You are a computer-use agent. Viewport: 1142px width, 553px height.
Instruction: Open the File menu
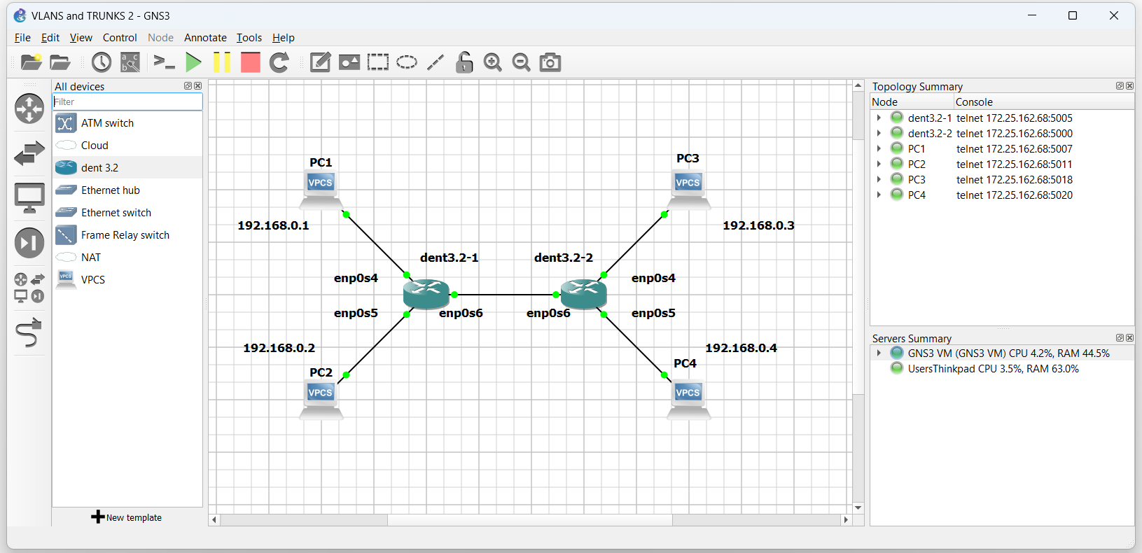22,38
